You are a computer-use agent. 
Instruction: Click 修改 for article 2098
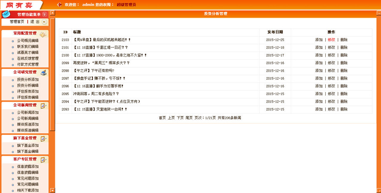point(331,71)
